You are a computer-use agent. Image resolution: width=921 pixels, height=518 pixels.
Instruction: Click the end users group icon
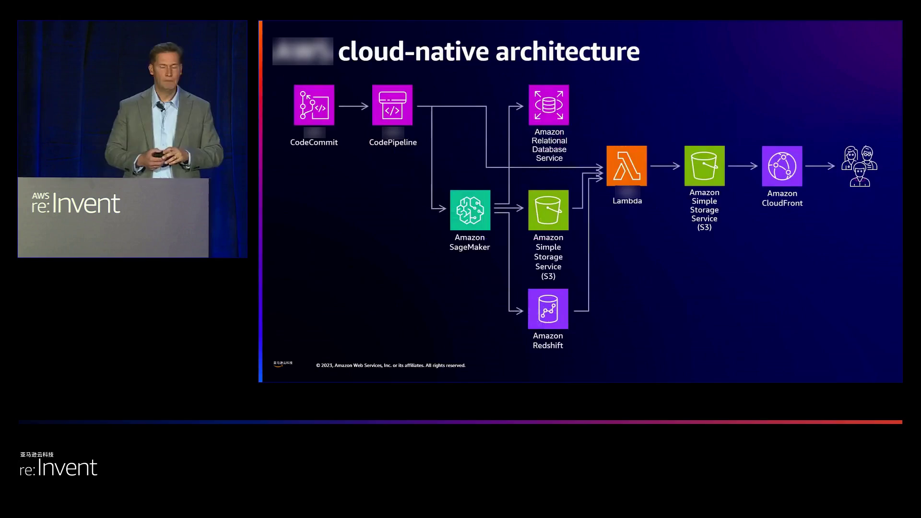(859, 166)
